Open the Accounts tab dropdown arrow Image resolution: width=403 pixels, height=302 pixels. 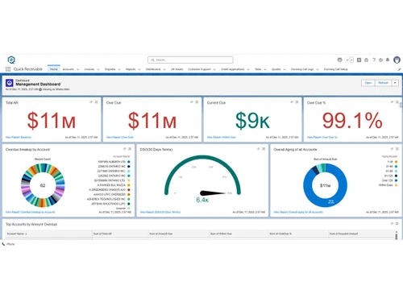point(78,69)
